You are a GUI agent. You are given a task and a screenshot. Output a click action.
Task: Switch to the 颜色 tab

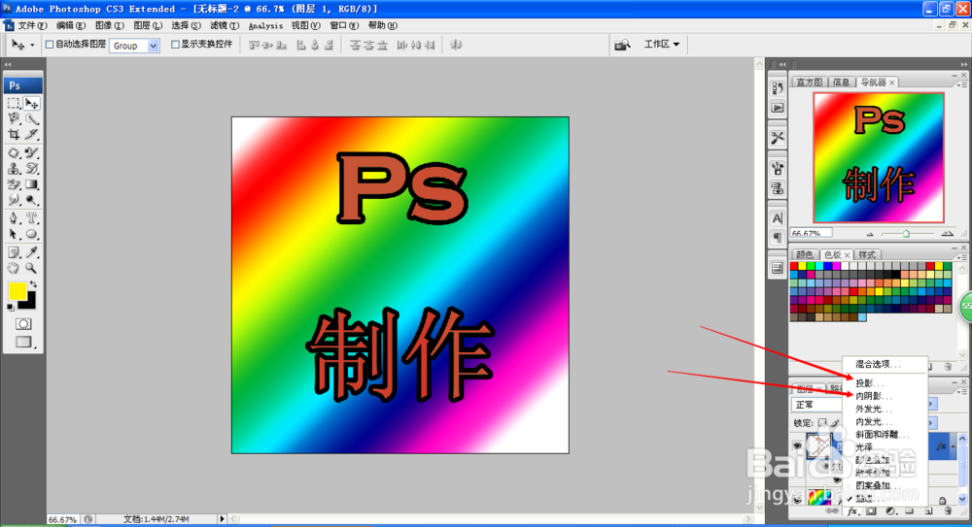click(805, 254)
